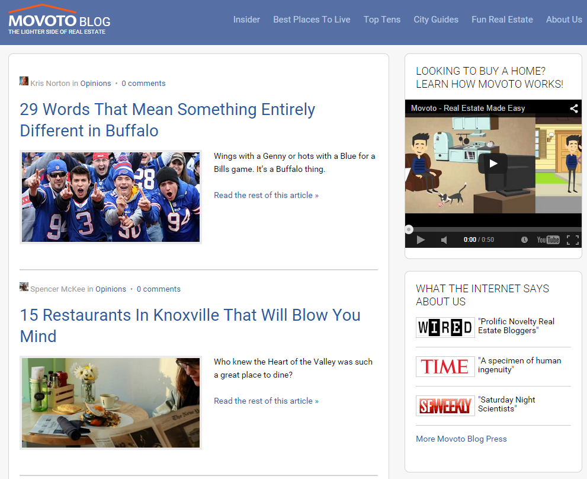The height and width of the screenshot is (479, 587).
Task: Click Spencer McKee author name
Action: point(57,289)
